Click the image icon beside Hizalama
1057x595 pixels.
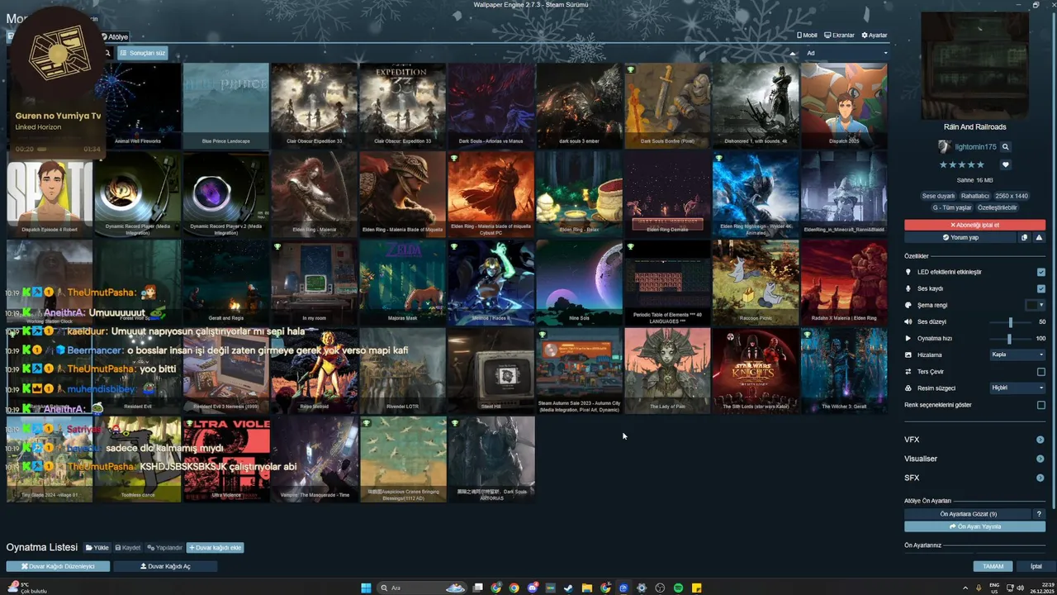[908, 355]
